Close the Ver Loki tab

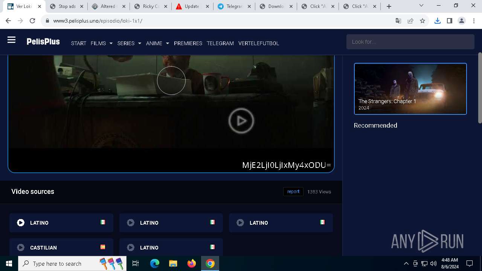pos(40,6)
